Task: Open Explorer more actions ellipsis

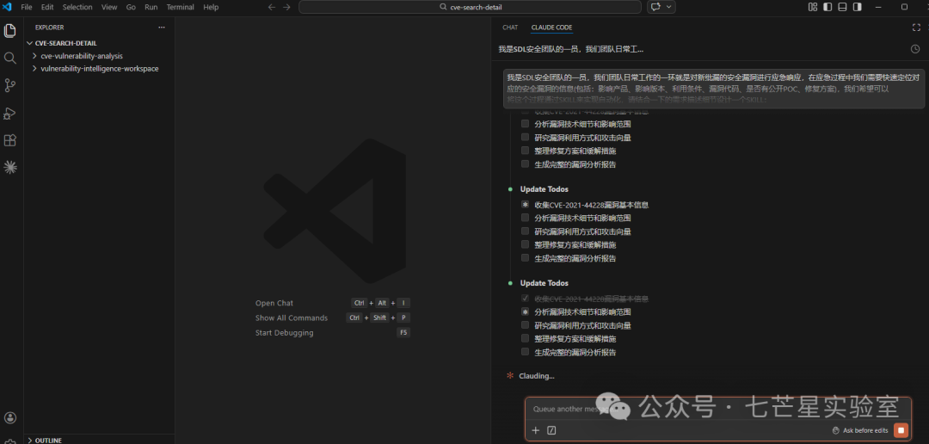Action: coord(162,28)
